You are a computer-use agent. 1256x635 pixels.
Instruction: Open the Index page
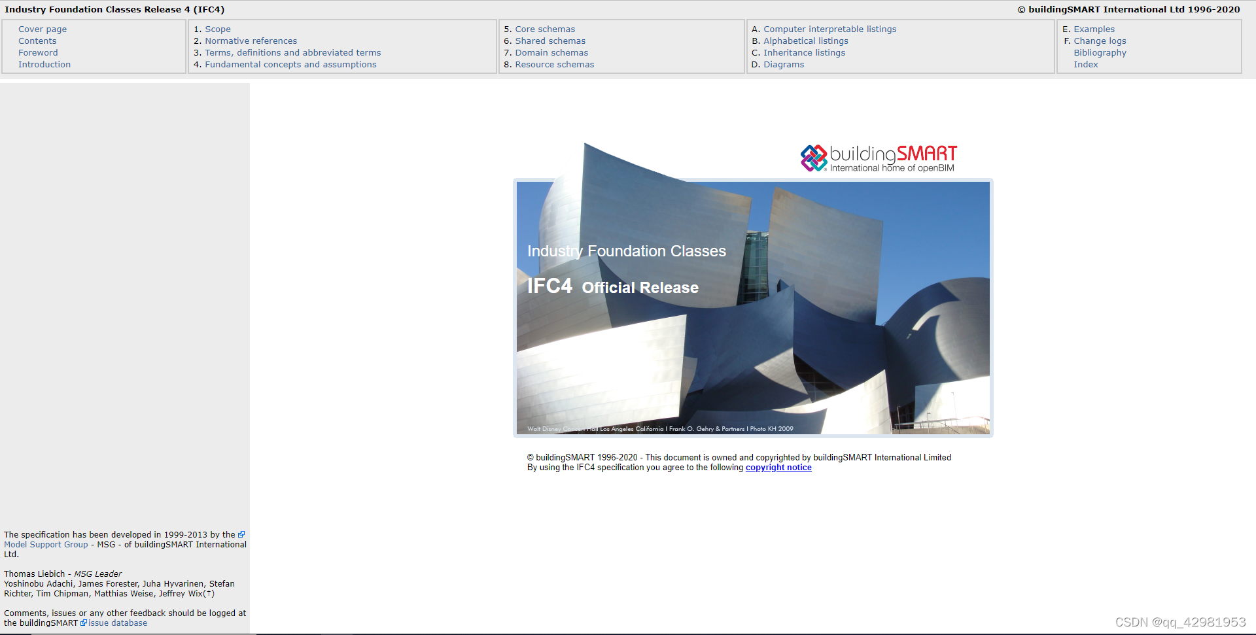click(1085, 65)
